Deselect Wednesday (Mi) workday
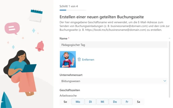Screen dimensions: 173x108 click(102, 102)
